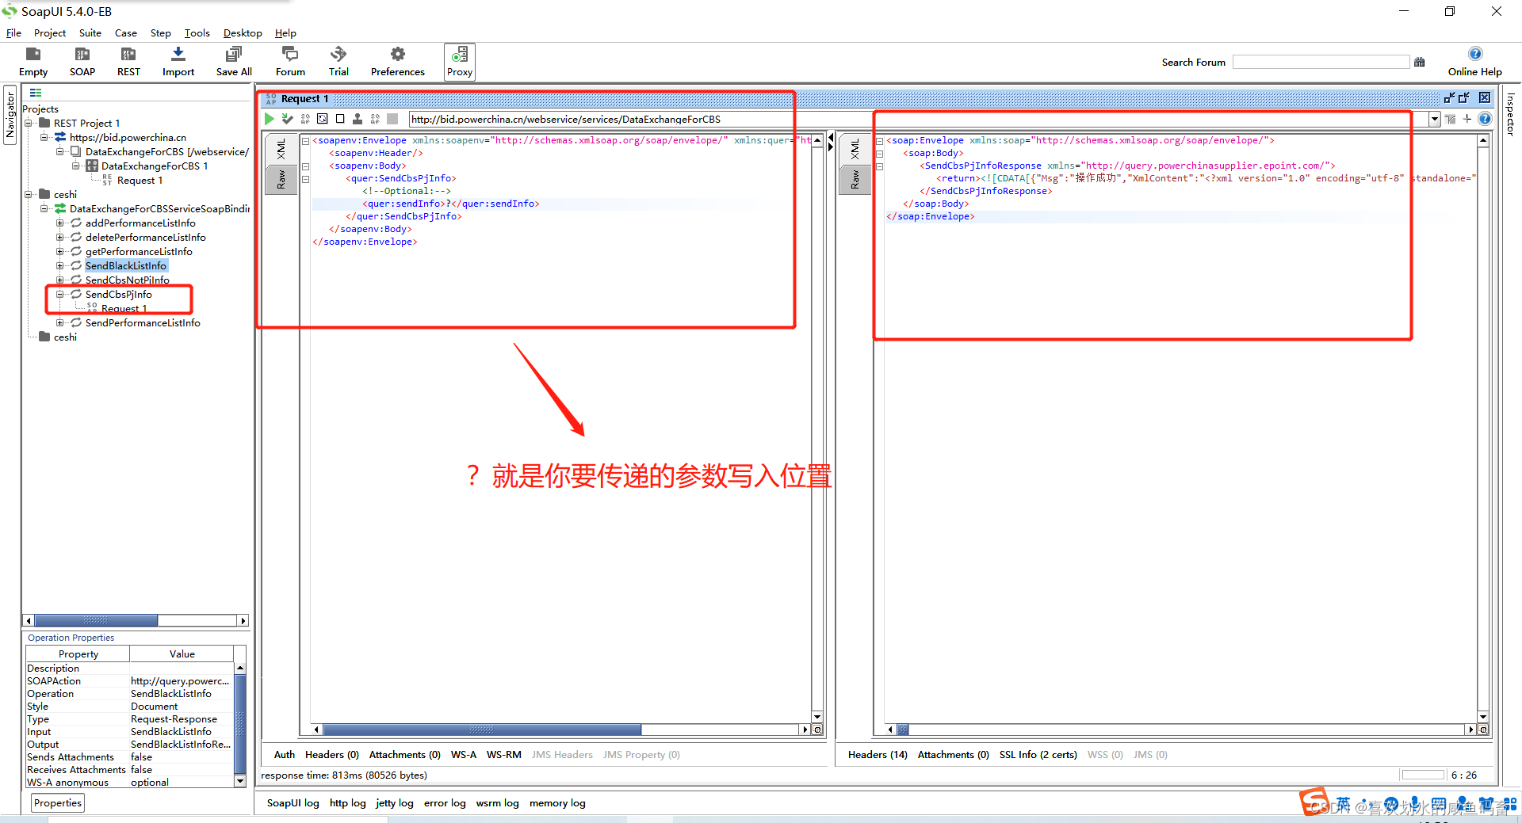Viewport: 1522px width, 823px height.
Task: Click the close icon of Request 1 window
Action: click(1485, 97)
